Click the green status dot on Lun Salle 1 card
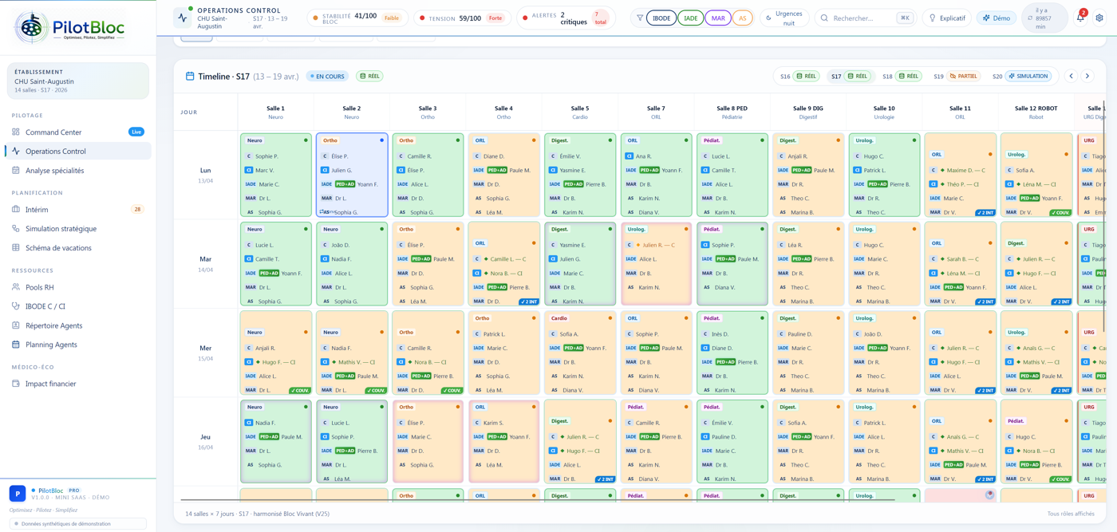1117x532 pixels. pyautogui.click(x=306, y=140)
